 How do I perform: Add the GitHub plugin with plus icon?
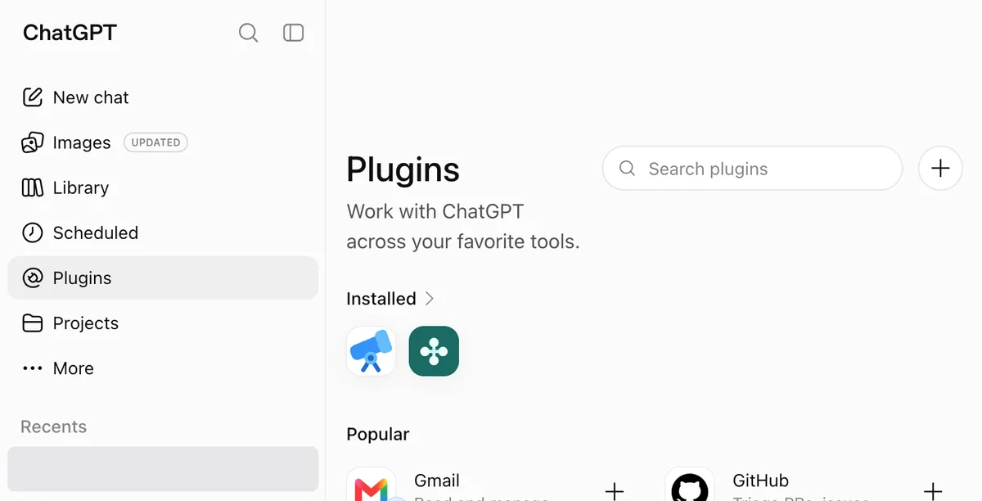pyautogui.click(x=932, y=490)
